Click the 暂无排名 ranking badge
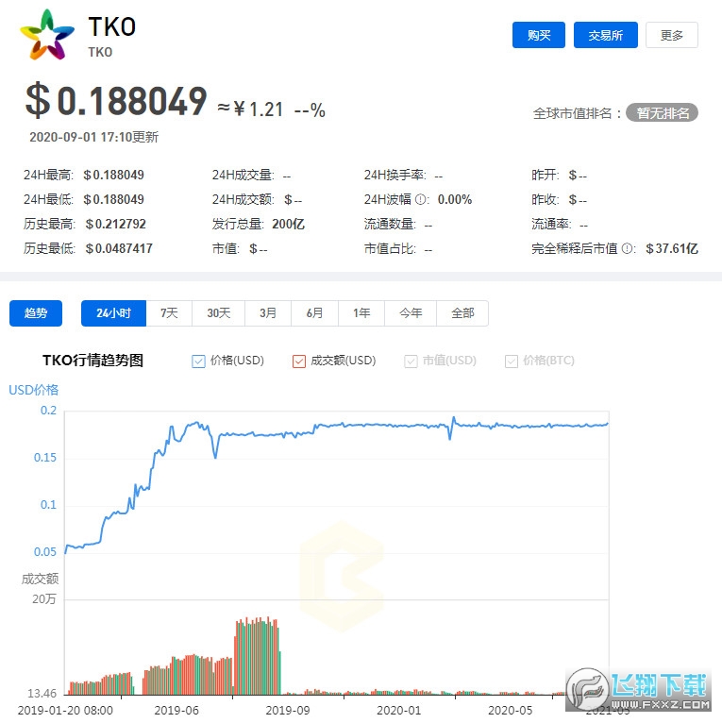This screenshot has height=723, width=722. click(x=662, y=113)
